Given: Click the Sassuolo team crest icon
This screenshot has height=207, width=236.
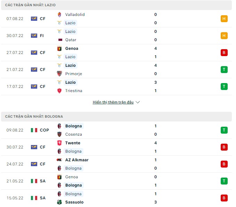Looking at the screenshot, I should 59,202.
